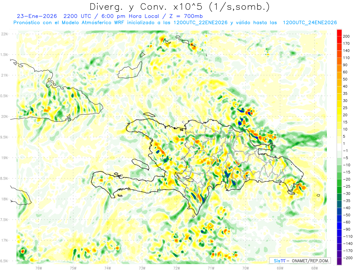Viewport: 353px width, 272px height.
Task: Click the '19N' latitude axis label
Action: point(4,158)
